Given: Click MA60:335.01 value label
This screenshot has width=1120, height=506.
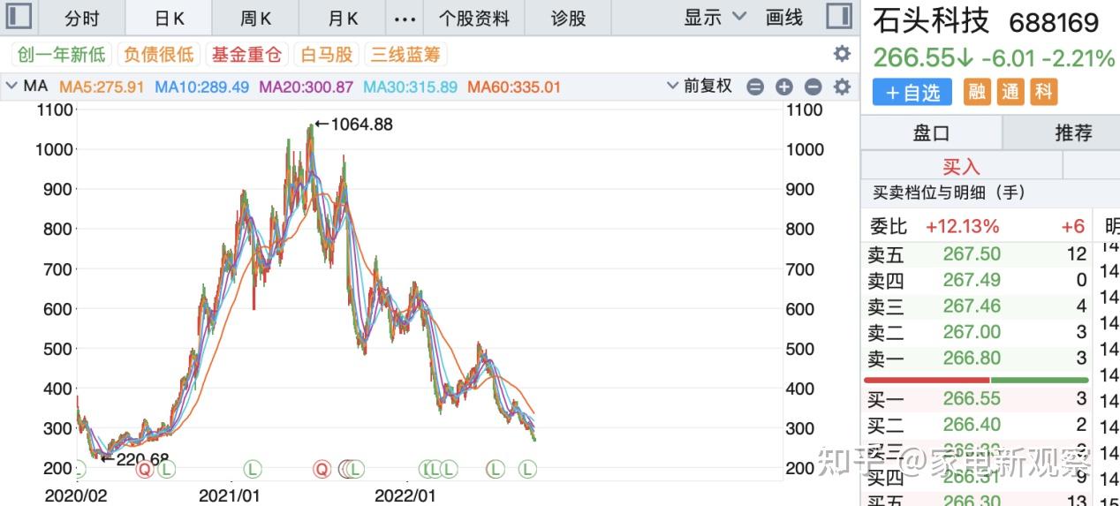Looking at the screenshot, I should 514,87.
